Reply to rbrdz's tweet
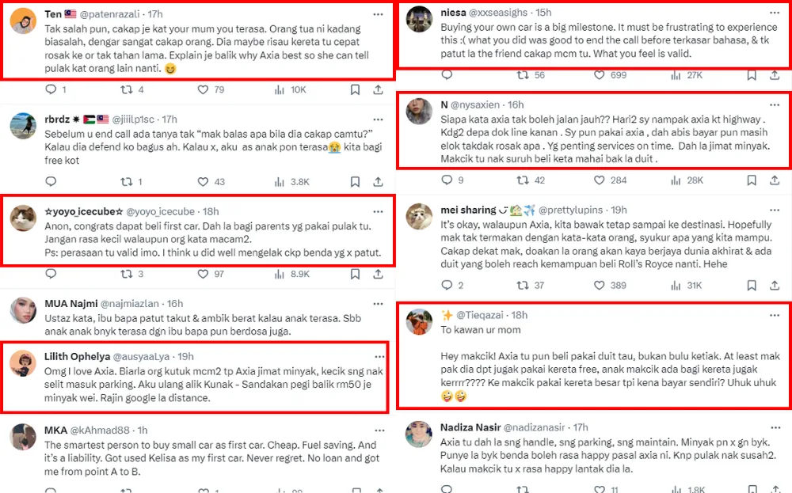792x493 pixels. tap(50, 182)
